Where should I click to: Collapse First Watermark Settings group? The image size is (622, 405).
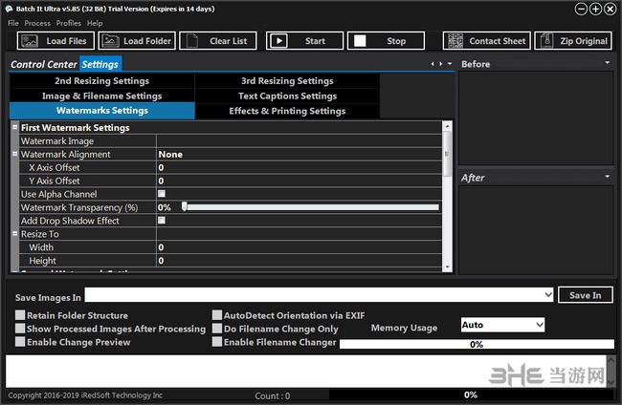pos(14,127)
